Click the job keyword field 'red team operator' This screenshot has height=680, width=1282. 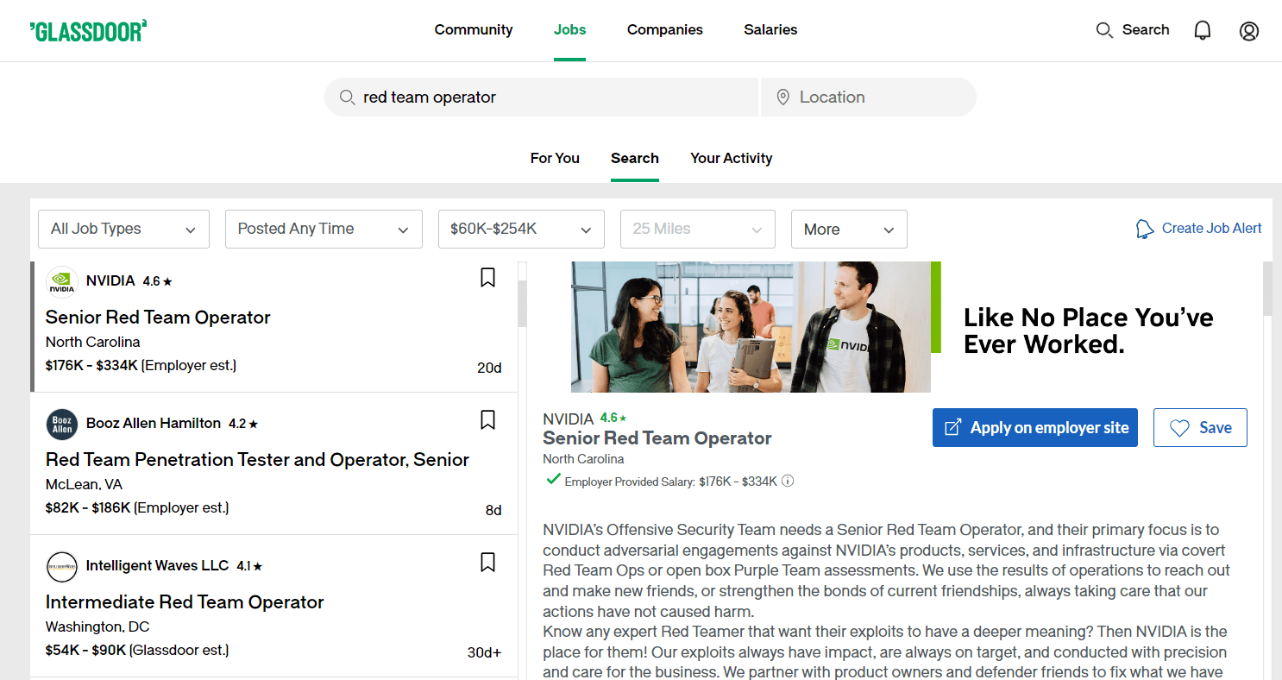(x=541, y=98)
